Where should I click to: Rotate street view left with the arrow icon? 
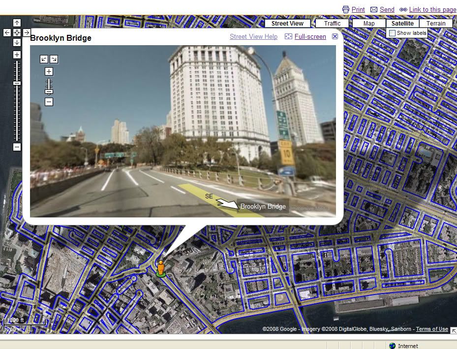pos(44,59)
